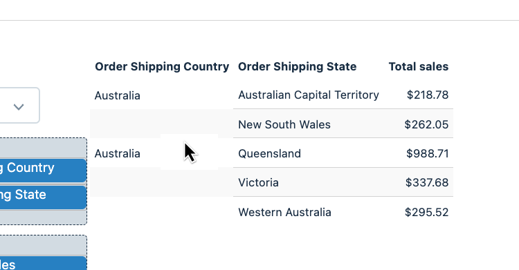Sort by Order Shipping State header

[x=298, y=66]
